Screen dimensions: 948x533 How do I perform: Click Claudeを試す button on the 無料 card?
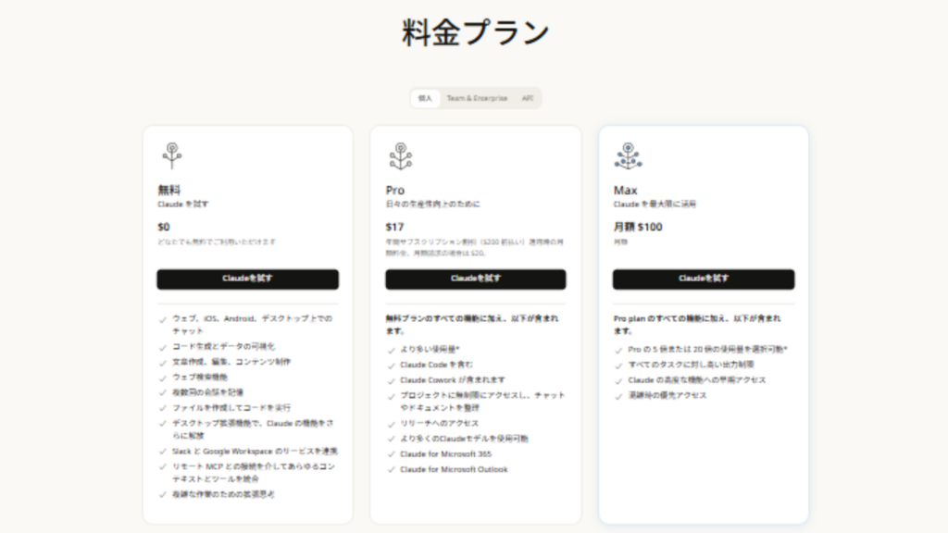click(x=248, y=279)
